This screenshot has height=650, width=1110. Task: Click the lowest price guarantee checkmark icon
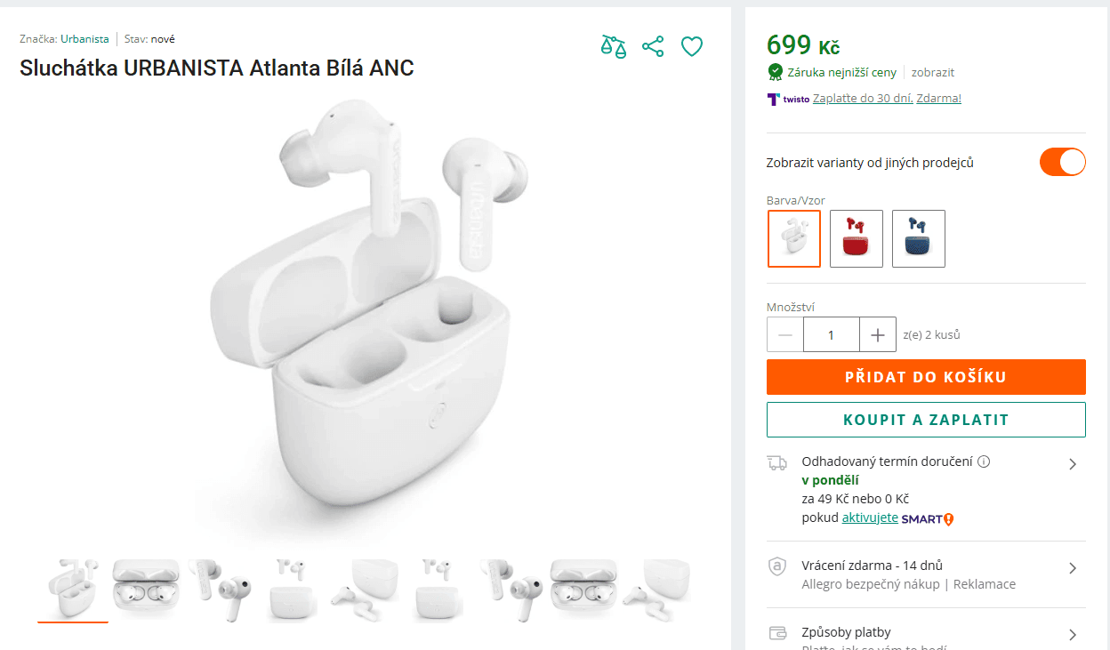point(775,72)
